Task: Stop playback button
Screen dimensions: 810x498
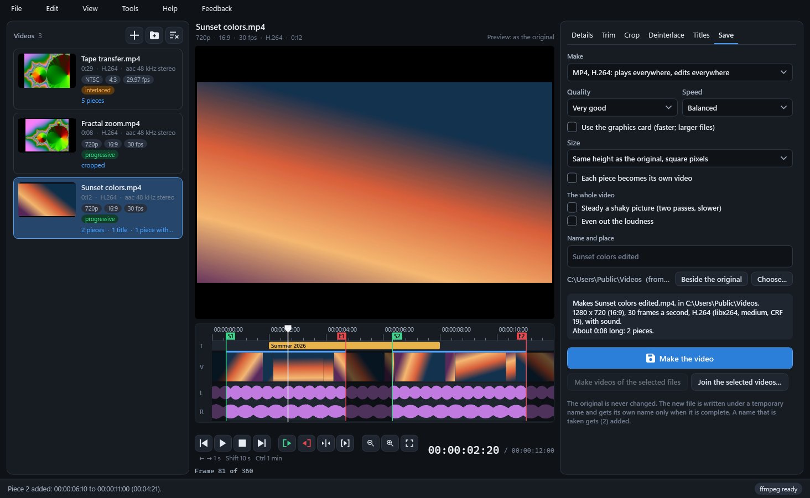Action: [242, 443]
